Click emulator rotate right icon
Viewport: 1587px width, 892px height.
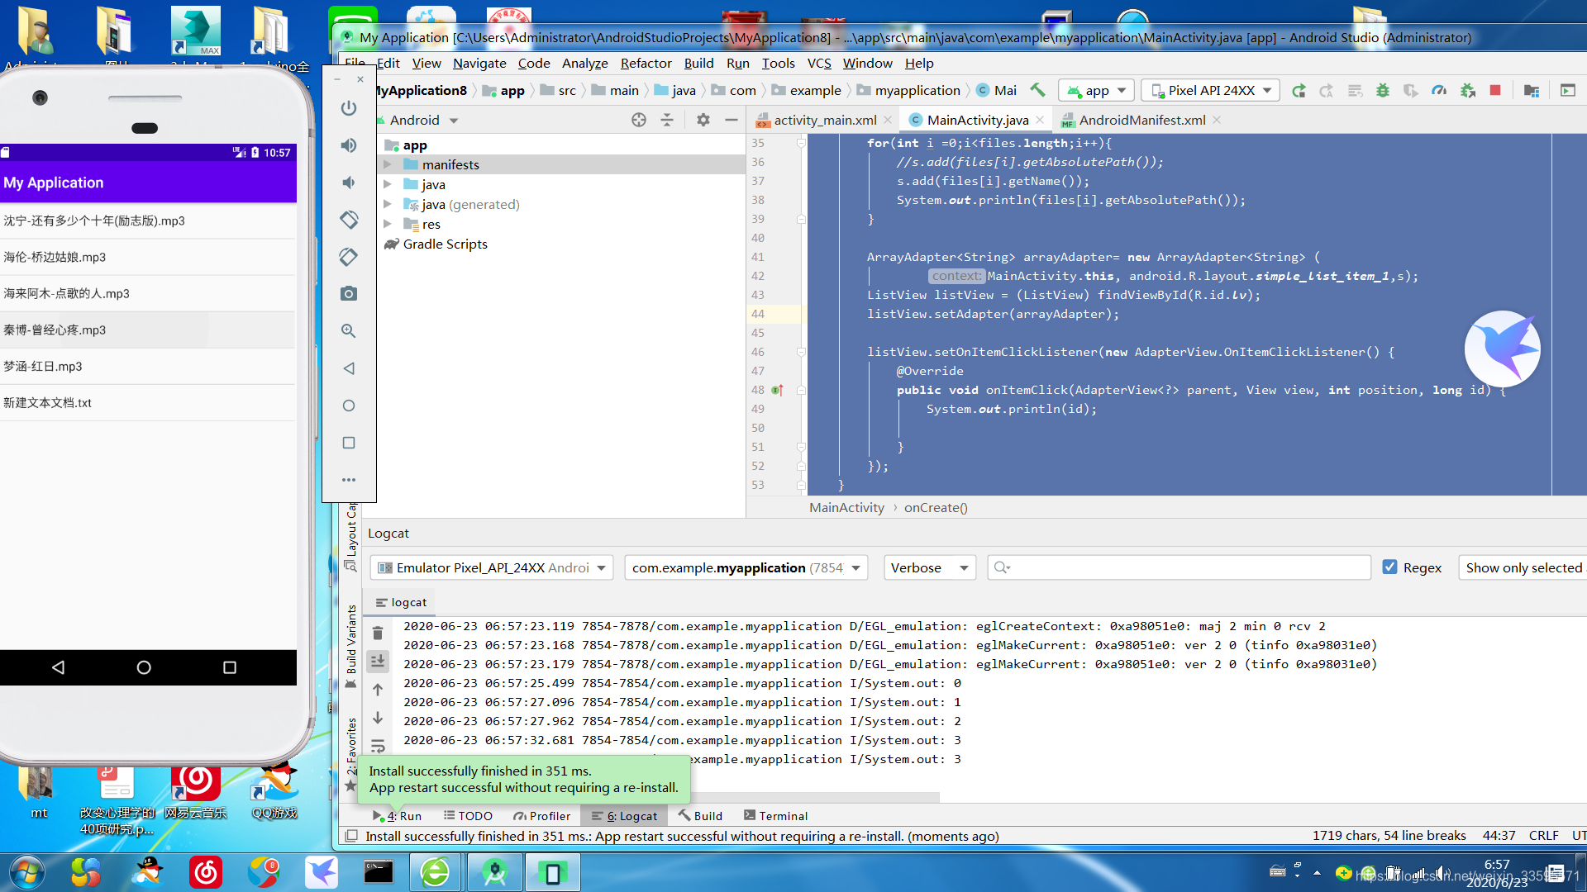tap(349, 257)
